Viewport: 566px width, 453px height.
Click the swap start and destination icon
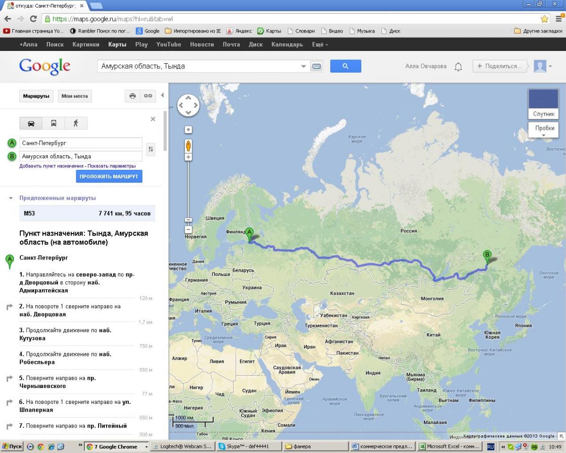[151, 149]
